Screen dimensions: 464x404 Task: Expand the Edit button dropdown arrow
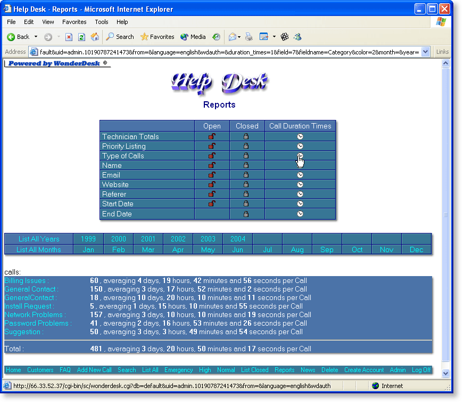point(275,37)
